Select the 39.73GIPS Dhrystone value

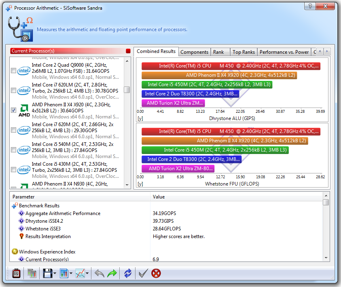pos(163,221)
